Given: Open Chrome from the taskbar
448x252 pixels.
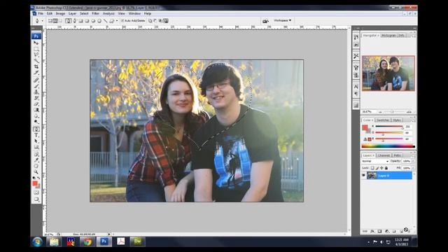Looking at the screenshot, I should point(87,241).
